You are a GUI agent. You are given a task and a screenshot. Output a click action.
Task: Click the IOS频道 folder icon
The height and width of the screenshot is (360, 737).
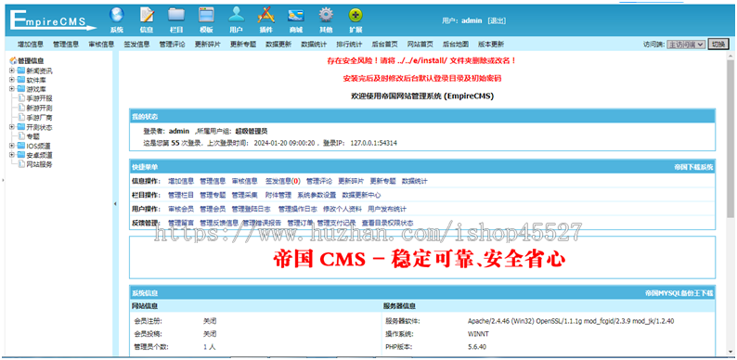click(x=21, y=147)
